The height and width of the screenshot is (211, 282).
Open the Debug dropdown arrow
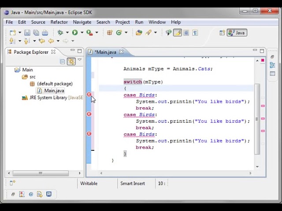pos(67,33)
